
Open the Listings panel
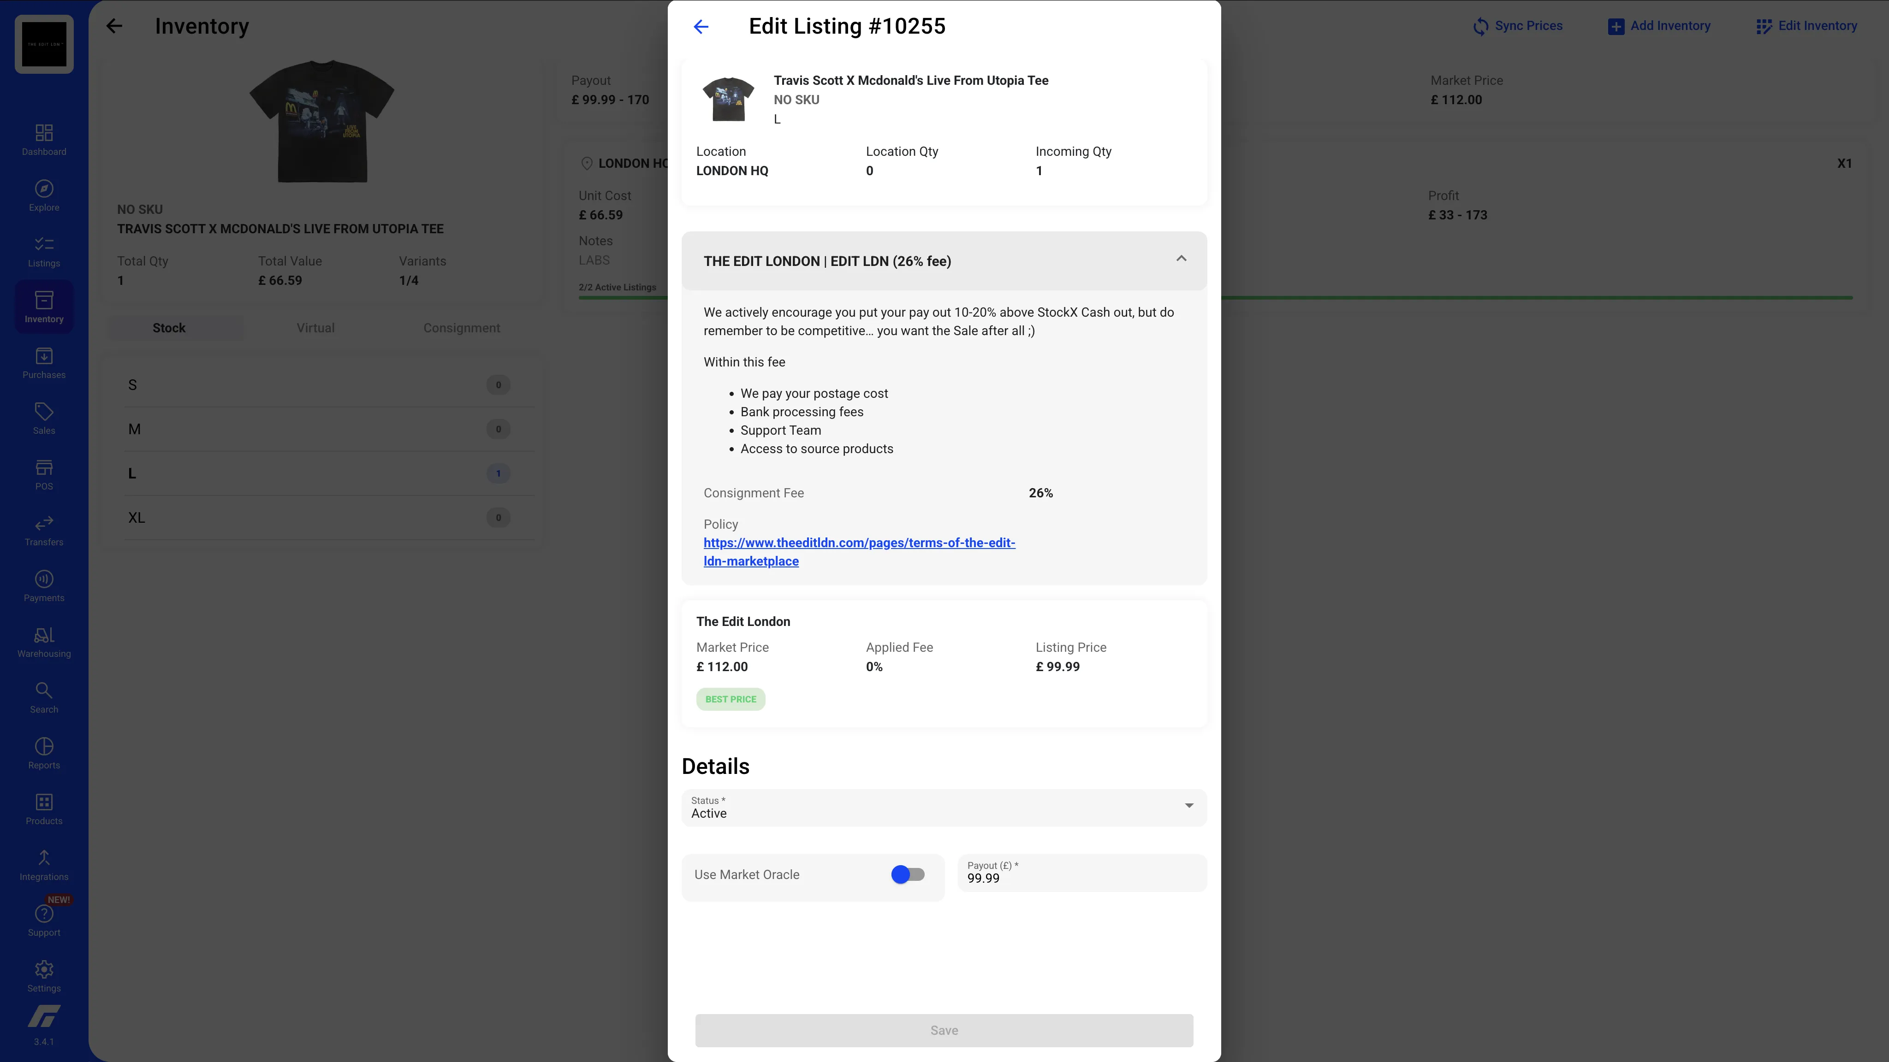(x=43, y=251)
